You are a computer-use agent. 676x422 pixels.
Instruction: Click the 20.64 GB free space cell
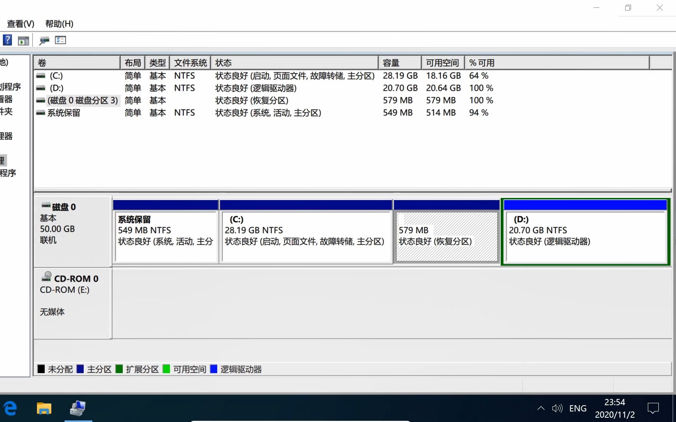tap(443, 88)
